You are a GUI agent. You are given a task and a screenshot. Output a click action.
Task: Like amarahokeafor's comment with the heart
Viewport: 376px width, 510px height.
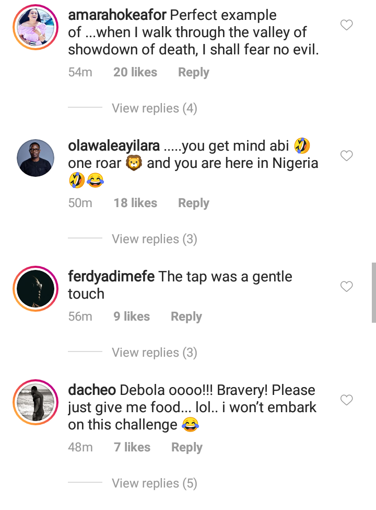click(346, 25)
